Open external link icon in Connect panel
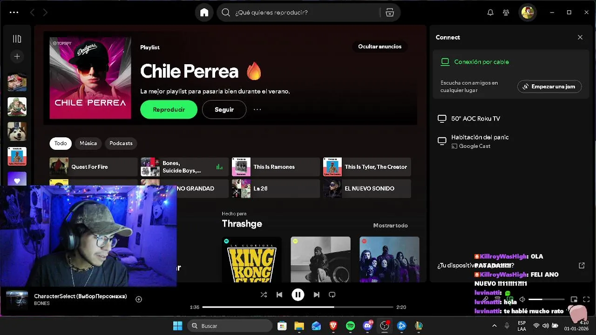 click(582, 265)
